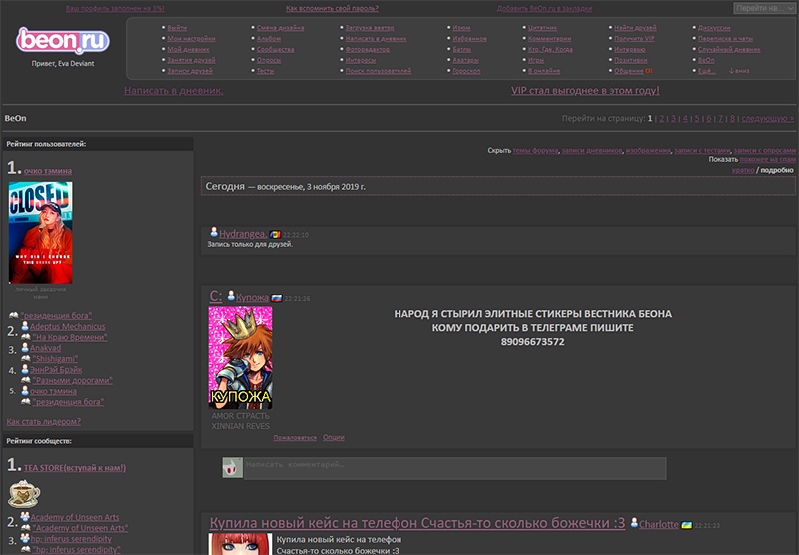This screenshot has height=555, width=799.
Task: Click user icon next to Adeptus Mechanicus
Action: click(25, 326)
